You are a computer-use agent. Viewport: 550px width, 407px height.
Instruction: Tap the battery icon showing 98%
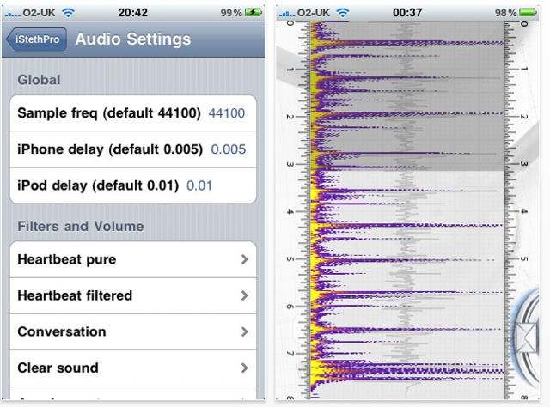click(x=528, y=13)
